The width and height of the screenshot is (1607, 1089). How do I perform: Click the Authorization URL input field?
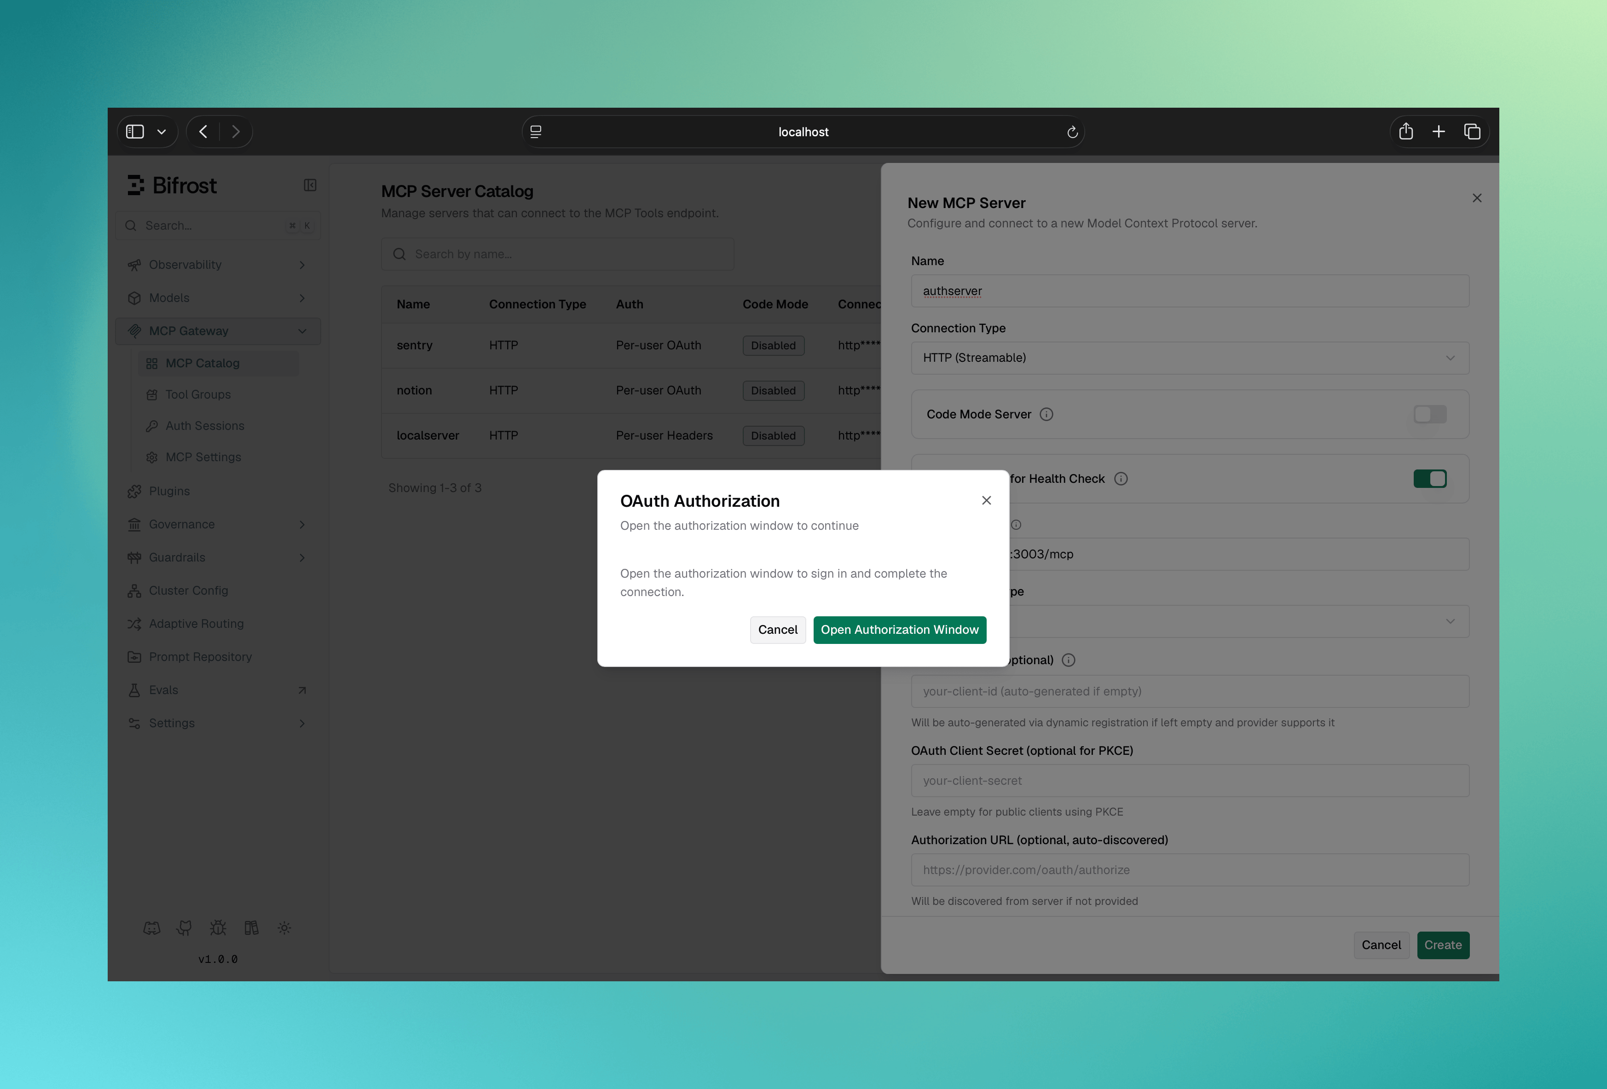tap(1190, 870)
